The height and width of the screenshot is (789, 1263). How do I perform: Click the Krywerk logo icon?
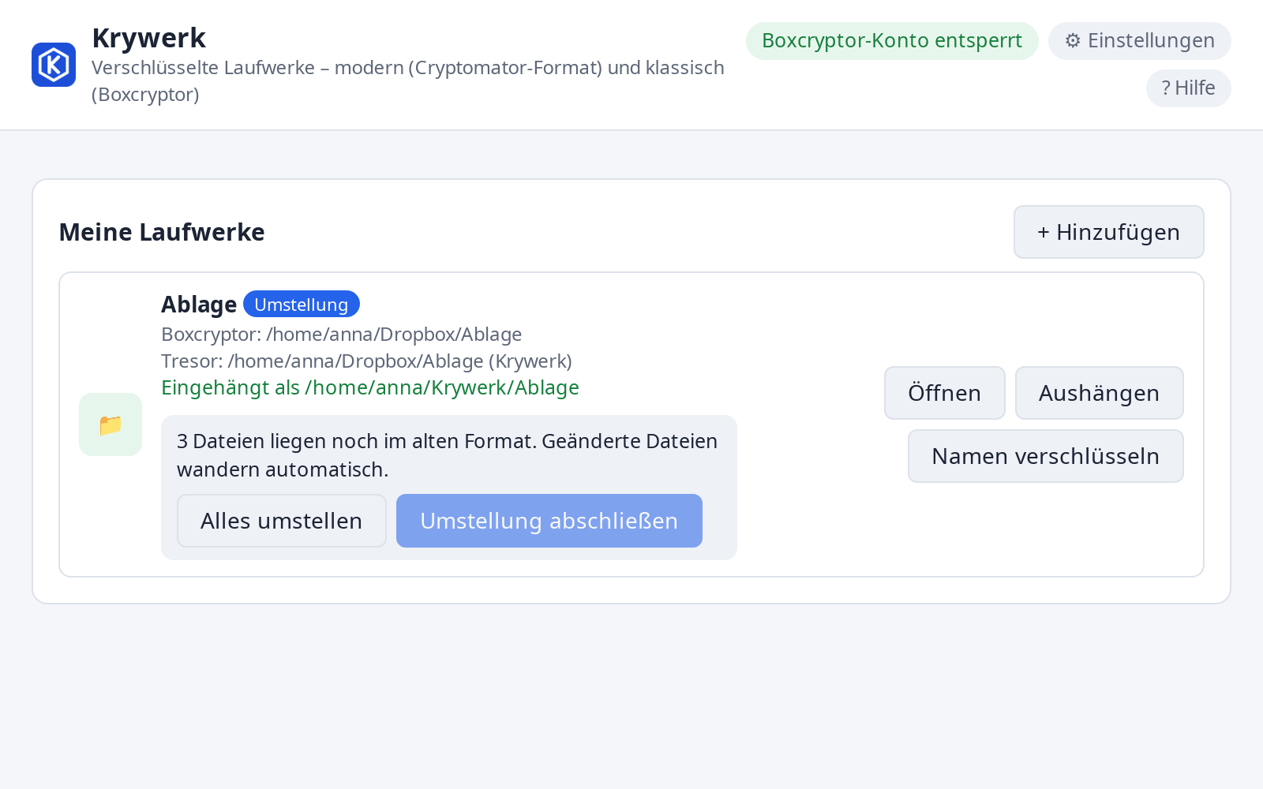click(x=54, y=65)
